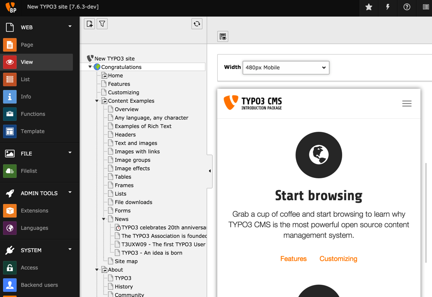Select the History page under About

click(x=124, y=287)
